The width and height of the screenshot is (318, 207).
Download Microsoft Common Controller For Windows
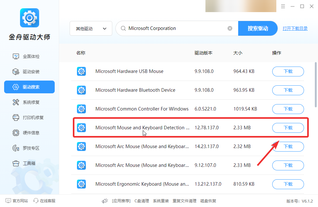tap(288, 109)
